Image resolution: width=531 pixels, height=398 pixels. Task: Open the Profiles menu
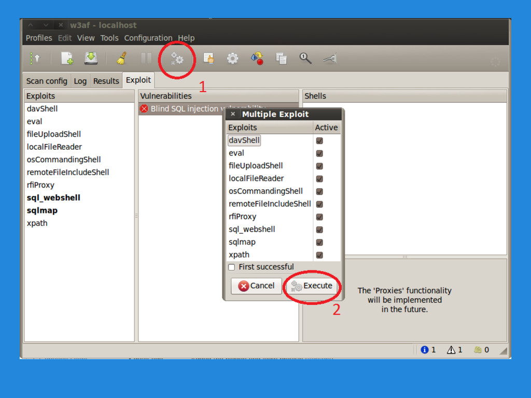(x=39, y=38)
